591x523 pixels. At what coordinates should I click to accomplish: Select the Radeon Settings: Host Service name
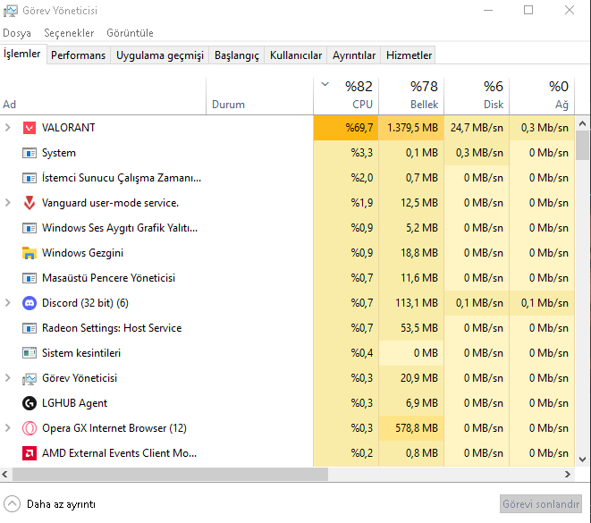(x=112, y=328)
